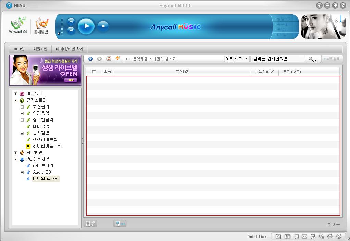Open the MENU in the title bar
The image size is (350, 241).
click(x=16, y=5)
